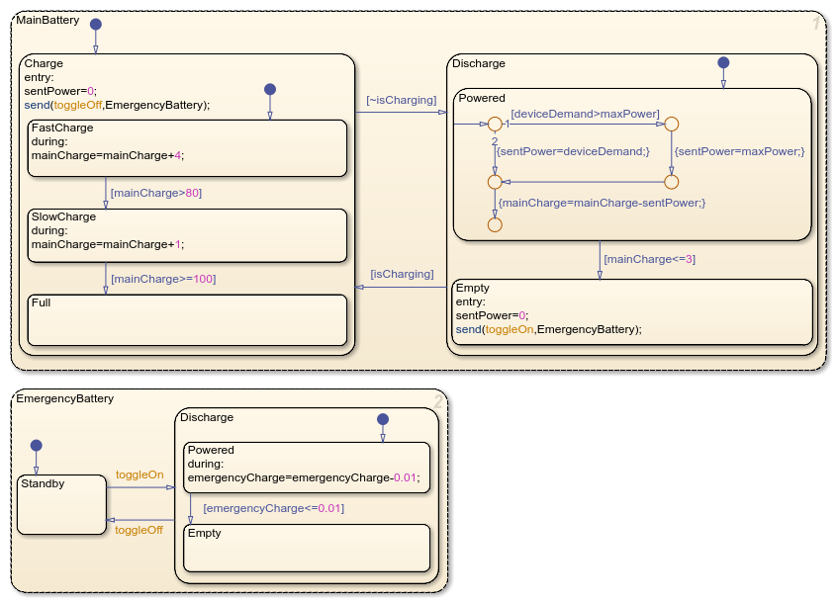Select the junction where the deviceDemand>maxPower transition starts

pos(494,125)
